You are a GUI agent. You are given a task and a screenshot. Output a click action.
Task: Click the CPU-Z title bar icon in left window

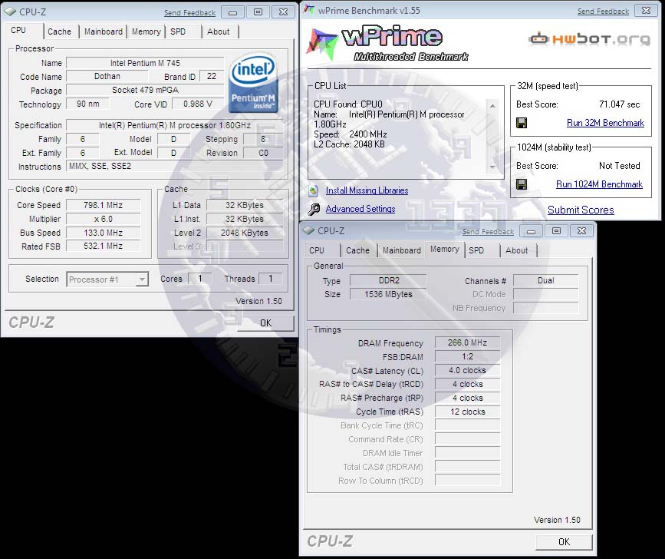coord(10,12)
